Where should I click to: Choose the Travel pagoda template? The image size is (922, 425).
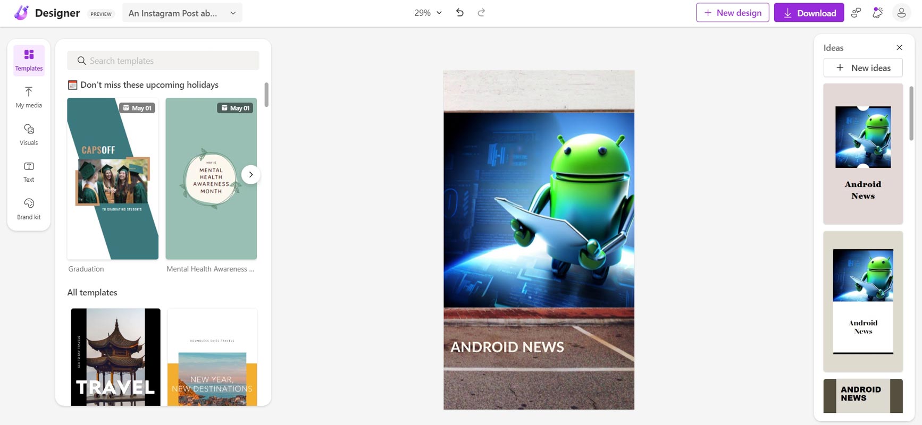click(115, 357)
